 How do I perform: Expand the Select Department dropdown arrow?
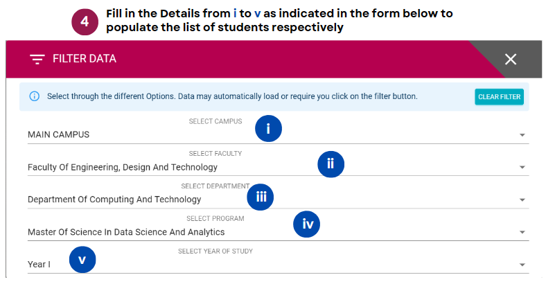(x=522, y=199)
